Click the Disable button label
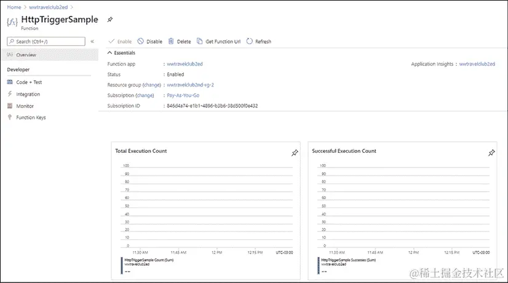 coord(154,41)
